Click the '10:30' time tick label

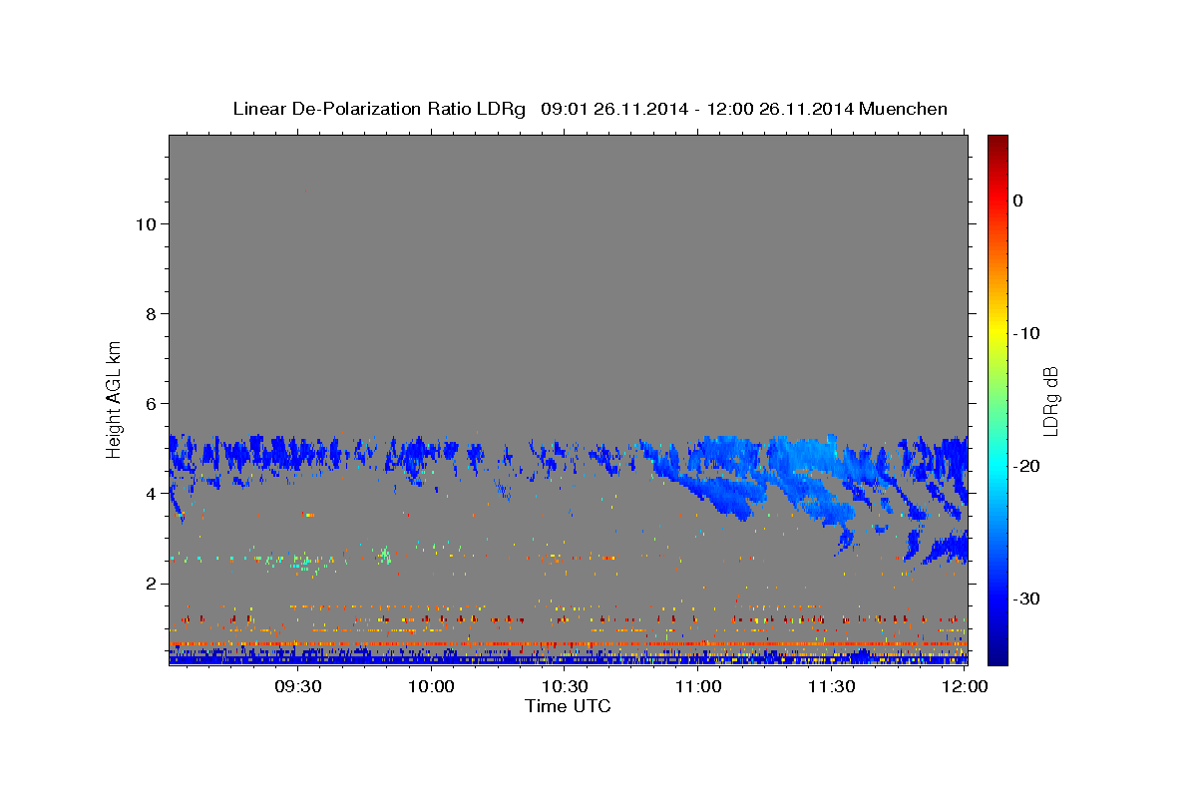[x=565, y=686]
